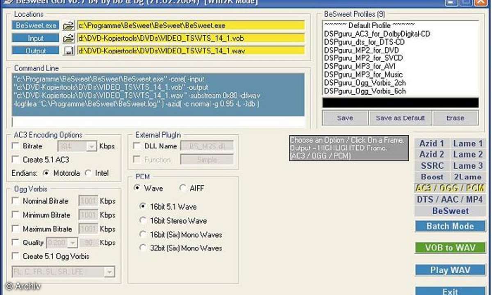
Task: Toggle Nominal Bitrate checkbox
Action: coord(16,201)
